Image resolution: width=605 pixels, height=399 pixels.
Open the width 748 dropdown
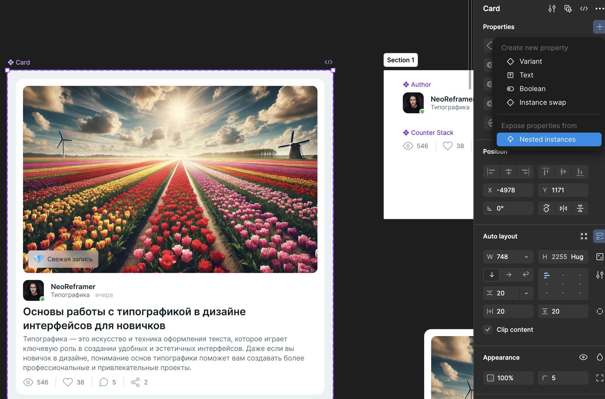526,257
